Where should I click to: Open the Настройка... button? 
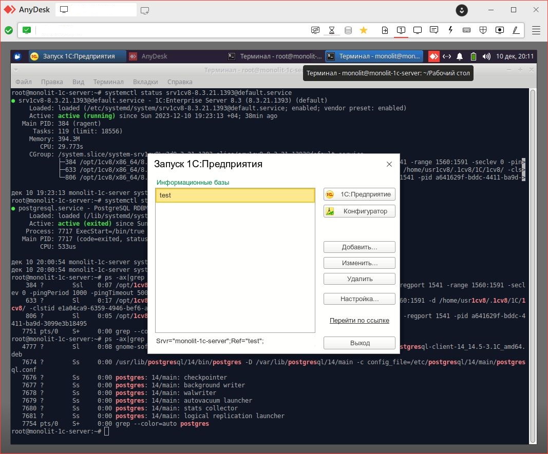[x=360, y=299]
